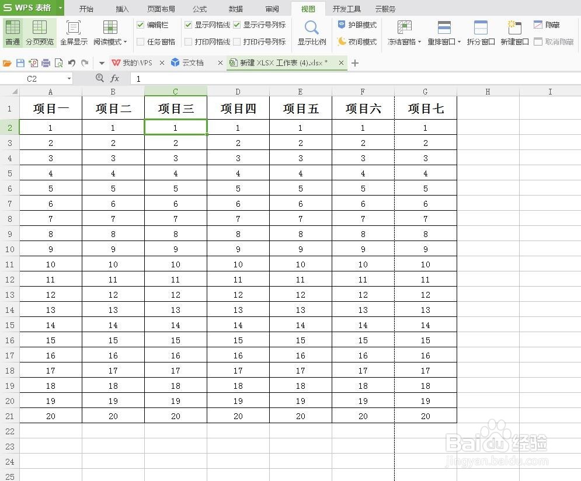Switch to Normal view (普通)

(13, 33)
